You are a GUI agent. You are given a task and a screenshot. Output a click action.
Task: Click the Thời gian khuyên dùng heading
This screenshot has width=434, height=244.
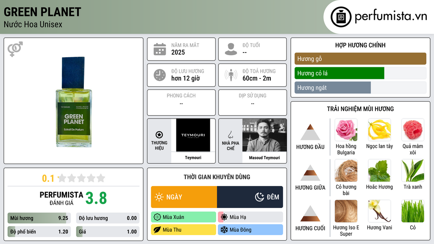[x=217, y=177]
